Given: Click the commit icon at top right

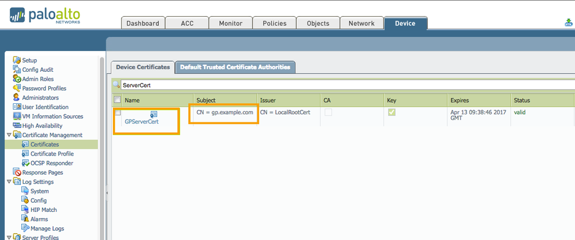Looking at the screenshot, I should (569, 23).
